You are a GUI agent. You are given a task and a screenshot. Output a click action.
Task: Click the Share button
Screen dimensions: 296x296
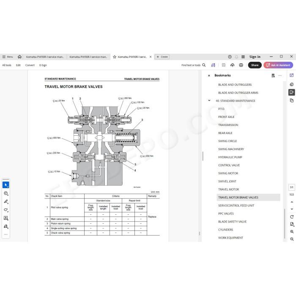pos(255,65)
